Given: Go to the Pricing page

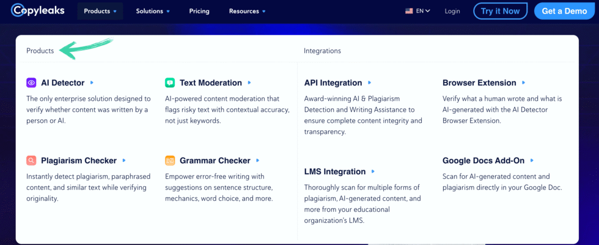Looking at the screenshot, I should 199,11.
